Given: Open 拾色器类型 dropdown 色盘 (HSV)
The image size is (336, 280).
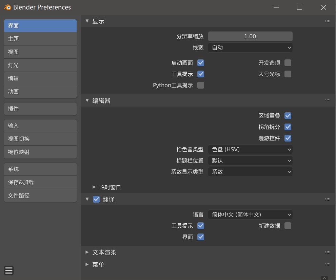Looking at the screenshot, I should point(250,149).
